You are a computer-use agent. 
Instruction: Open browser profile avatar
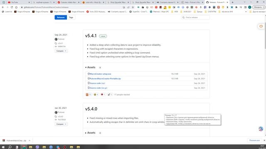249,7
